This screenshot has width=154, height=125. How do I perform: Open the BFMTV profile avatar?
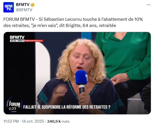[9, 7]
